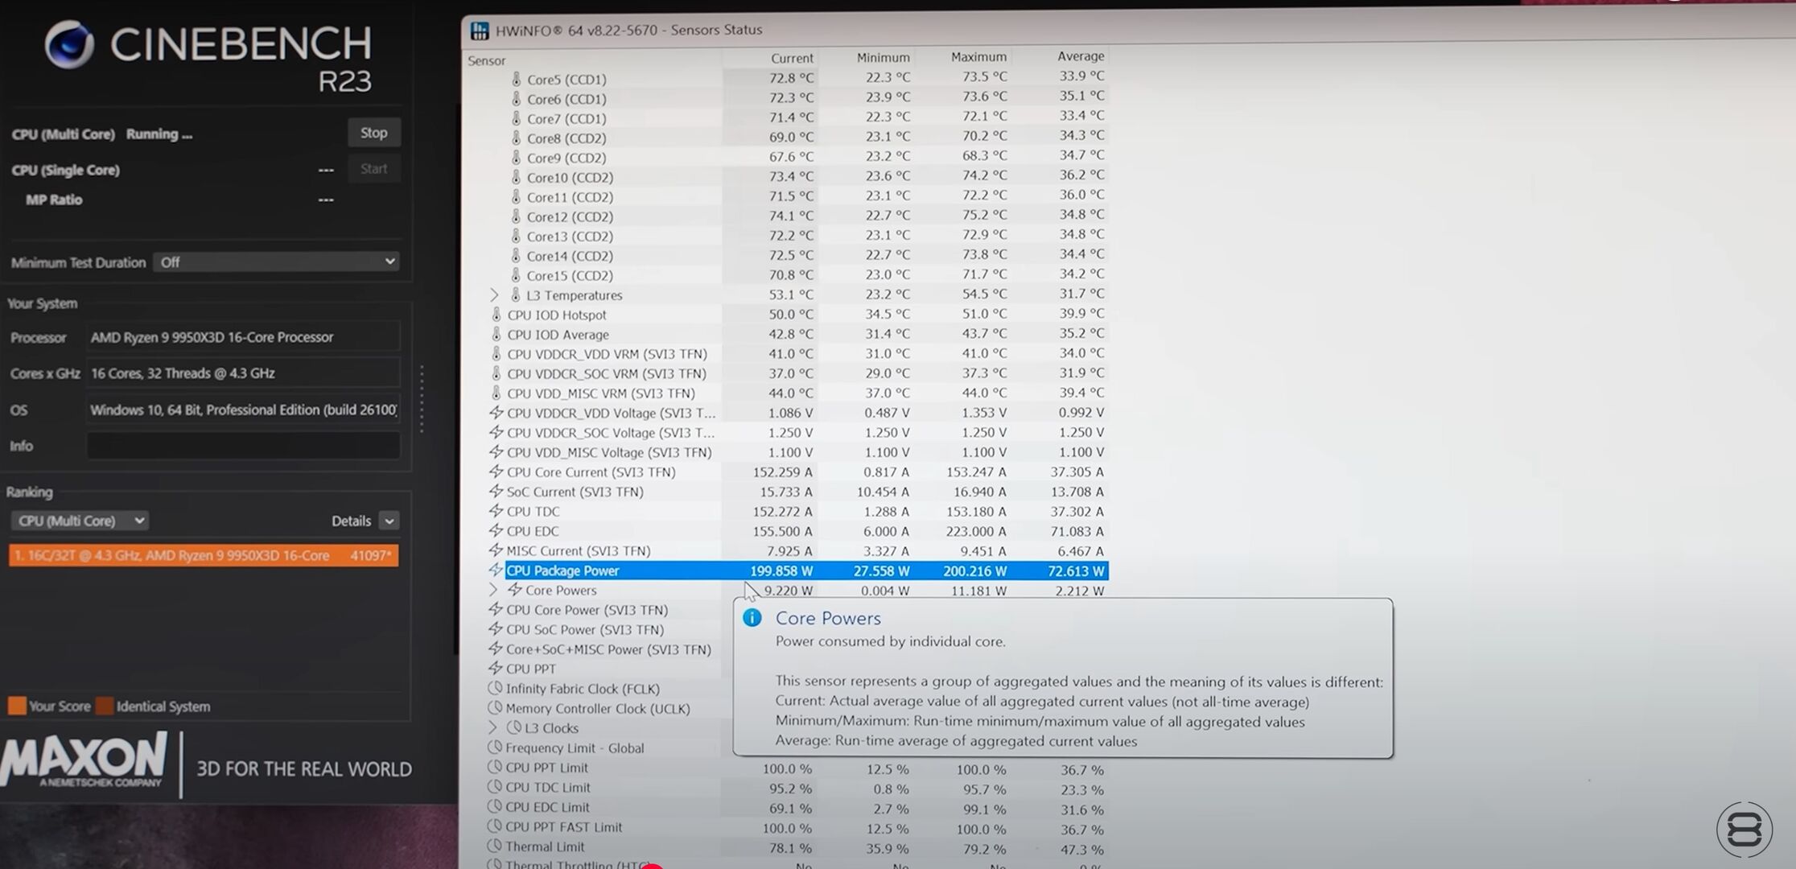This screenshot has width=1796, height=869.
Task: Open the Details dropdown arrow
Action: [x=389, y=521]
